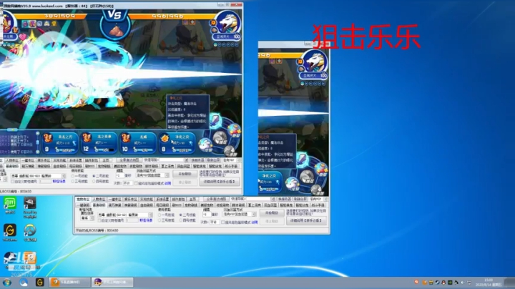
Task: Select 一号技能 radio in small window helper panel
Action: 166,215
